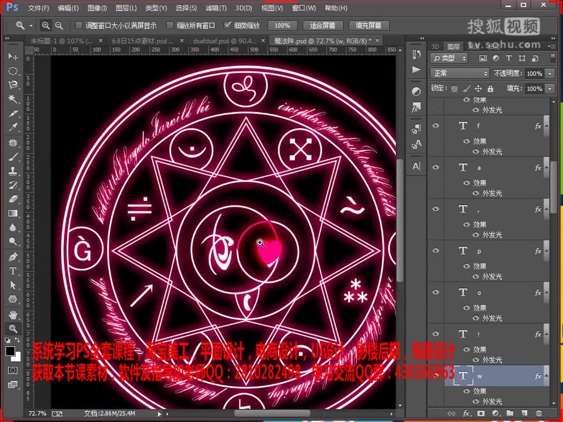Open layers panel flyout menu

coord(552,46)
